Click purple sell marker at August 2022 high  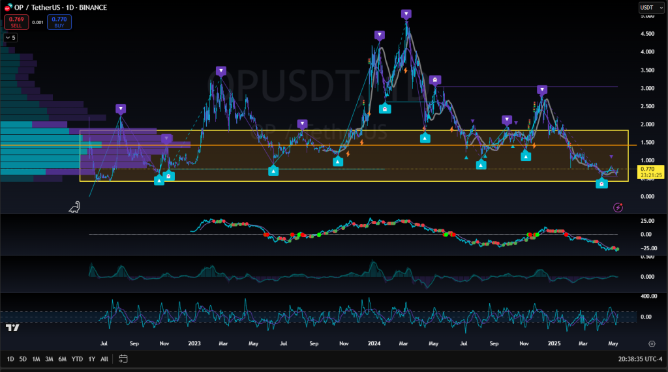tap(121, 109)
